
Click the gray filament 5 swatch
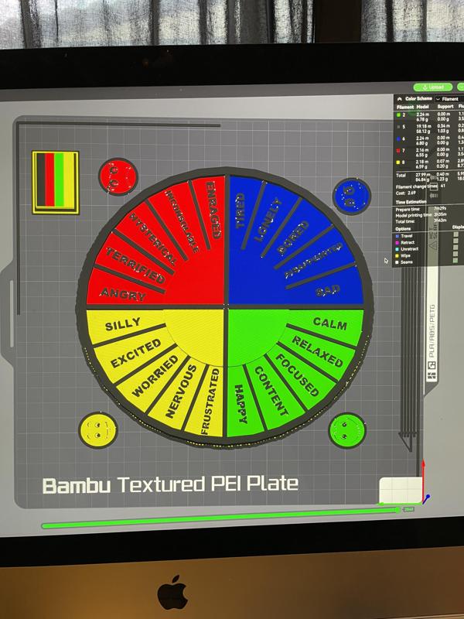click(x=398, y=127)
